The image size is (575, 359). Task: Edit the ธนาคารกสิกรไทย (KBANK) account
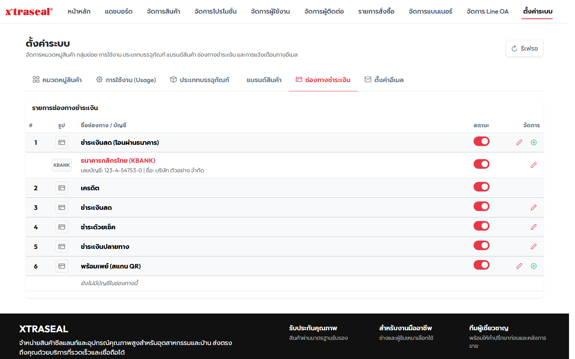coord(533,165)
